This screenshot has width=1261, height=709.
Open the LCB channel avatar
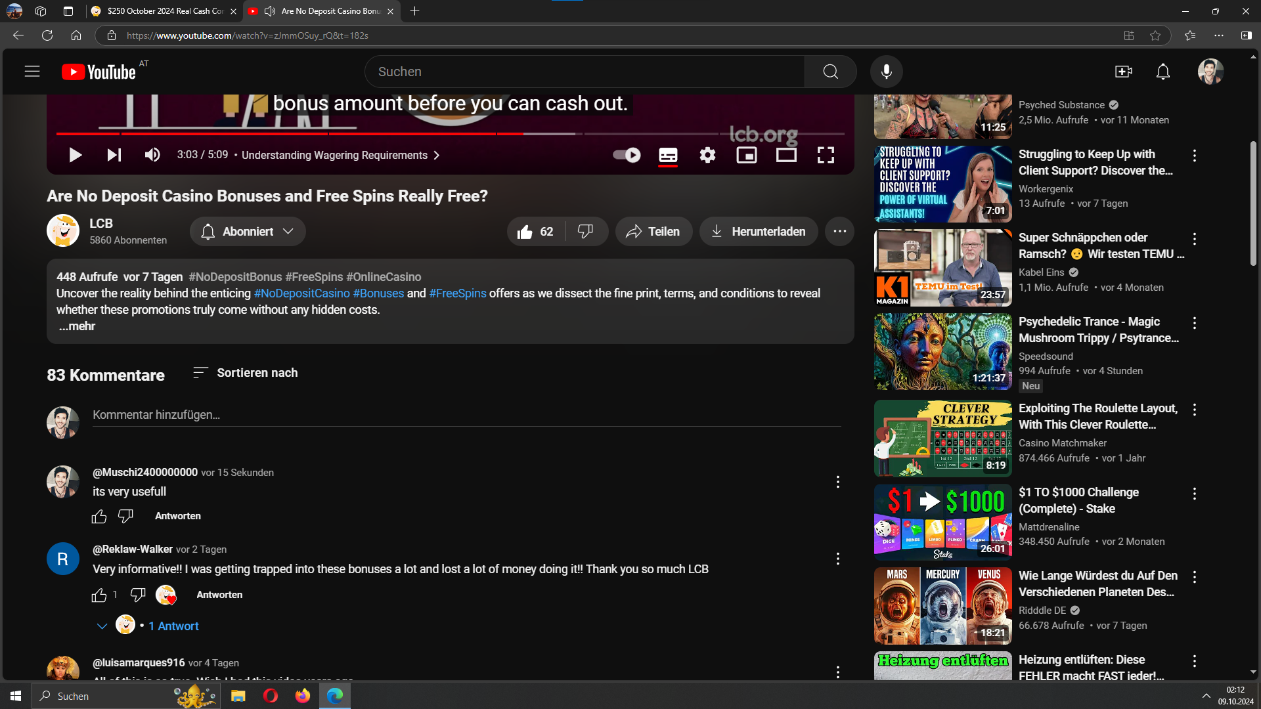pos(63,231)
